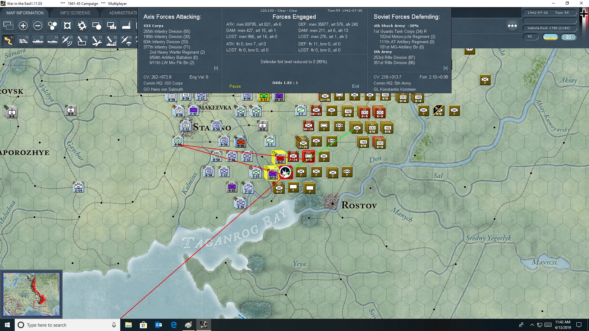589x331 pixels.
Task: Open File Explorer from taskbar
Action: click(128, 325)
